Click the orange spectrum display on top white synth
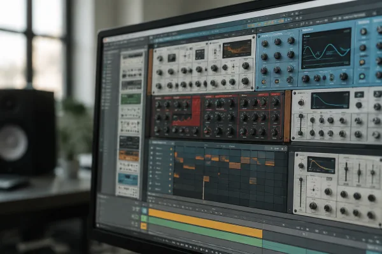The width and height of the screenshot is (382, 254). (237, 49)
